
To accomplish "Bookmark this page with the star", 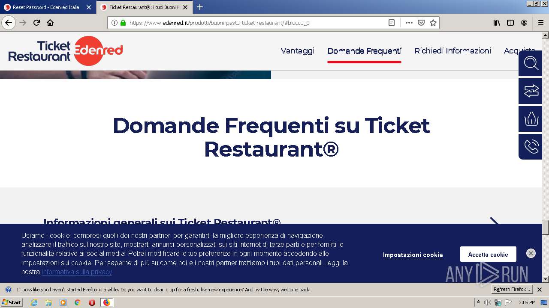I will pyautogui.click(x=433, y=23).
